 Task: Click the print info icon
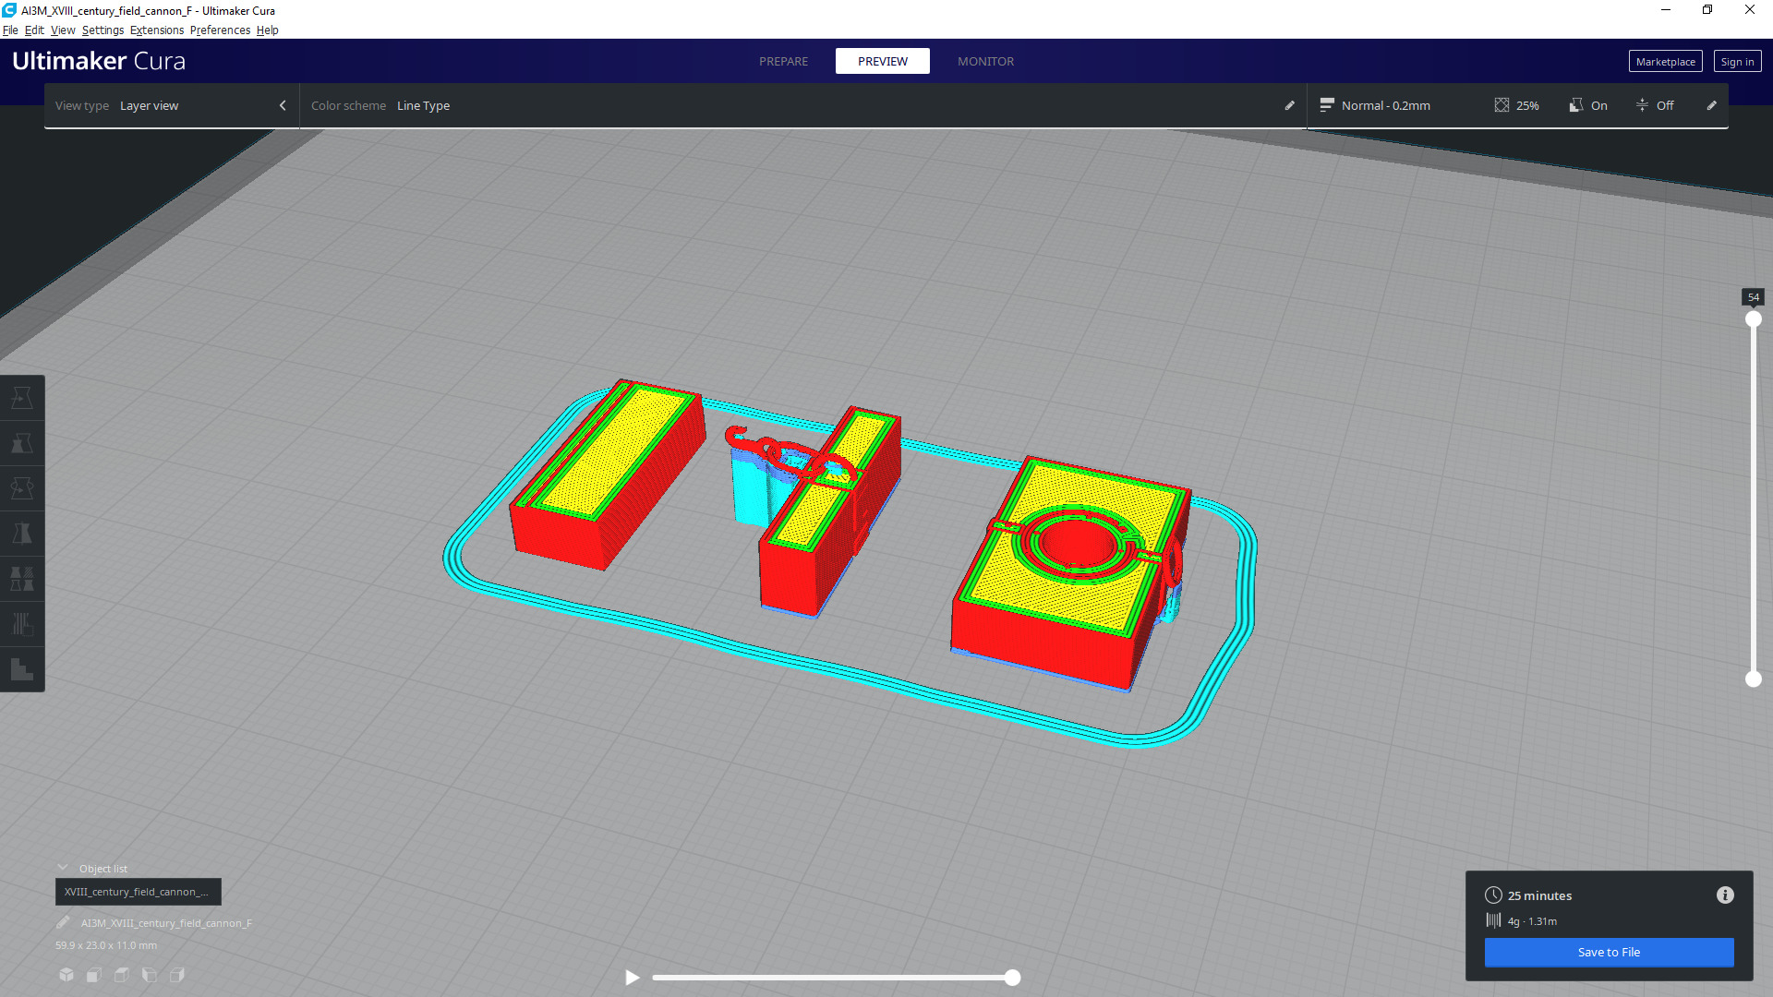1725,895
